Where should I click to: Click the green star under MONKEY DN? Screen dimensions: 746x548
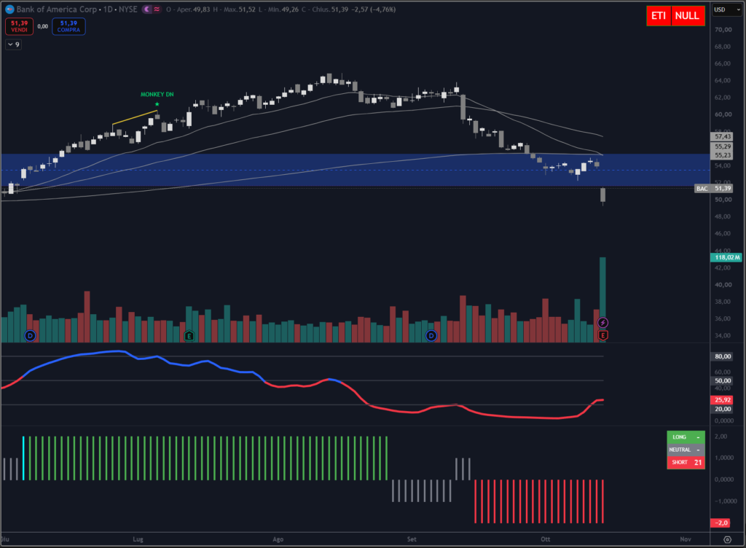click(x=157, y=104)
